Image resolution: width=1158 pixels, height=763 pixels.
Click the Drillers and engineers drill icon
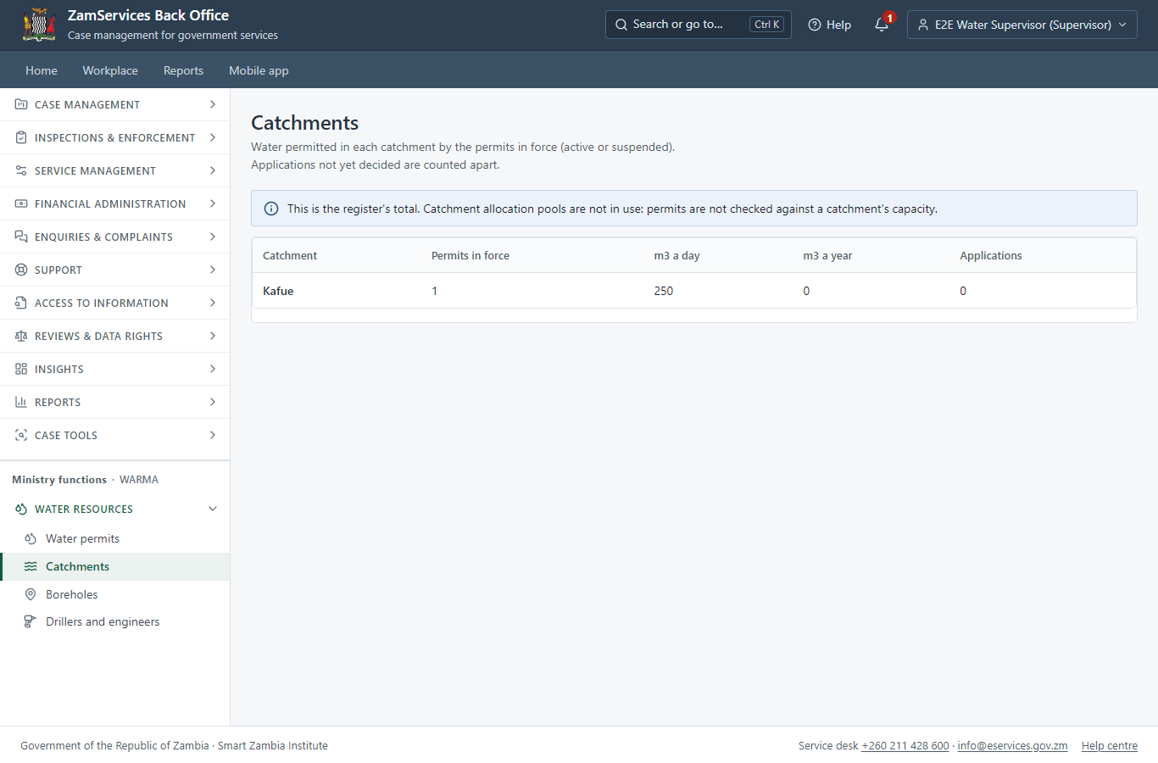[x=31, y=621]
